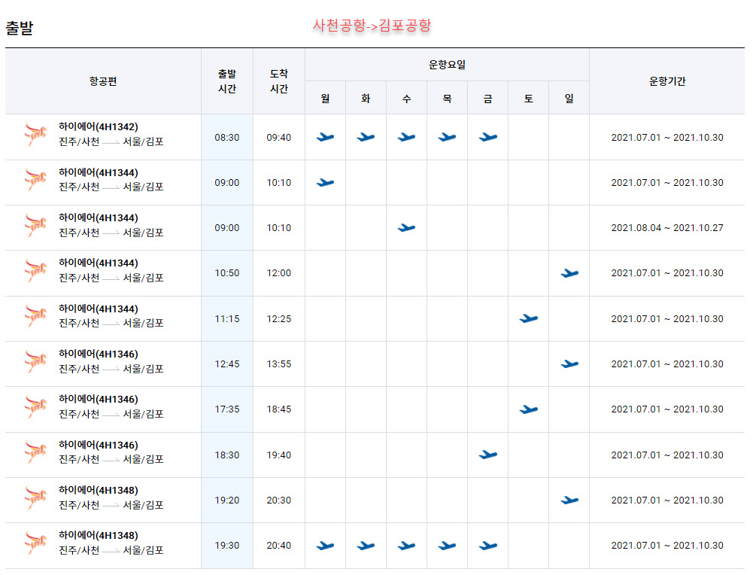Click the Hi Air logo in the 10:50 flight row
This screenshot has height=575, width=753.
pyautogui.click(x=35, y=270)
